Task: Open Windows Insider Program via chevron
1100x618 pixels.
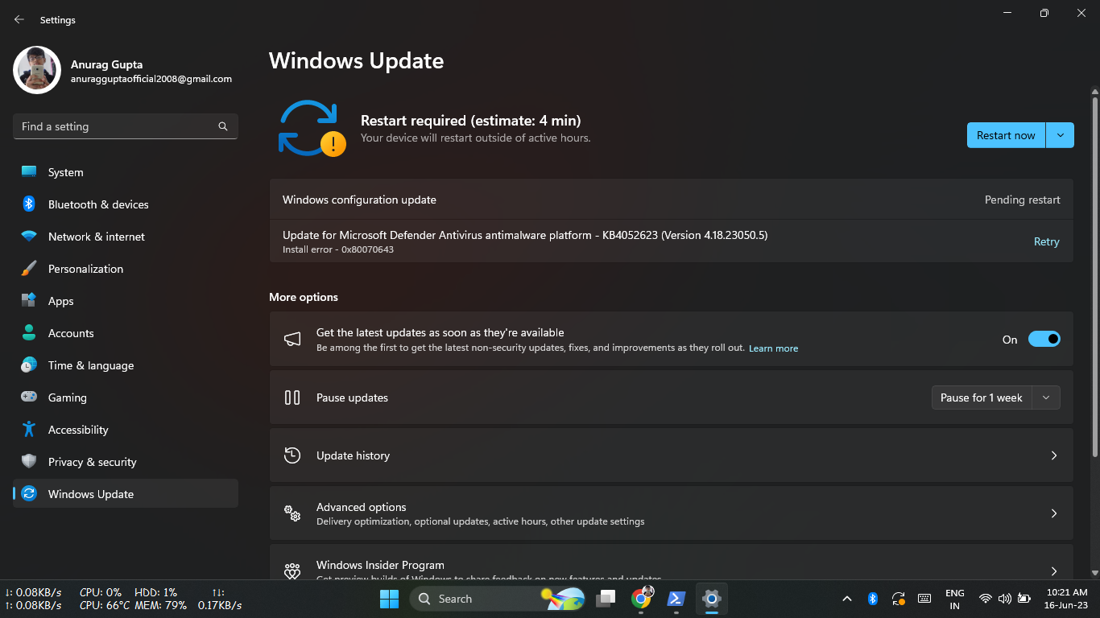Action: tap(1054, 571)
